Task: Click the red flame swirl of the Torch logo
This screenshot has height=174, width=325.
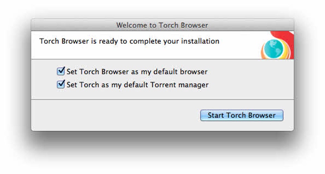Action: pos(287,38)
